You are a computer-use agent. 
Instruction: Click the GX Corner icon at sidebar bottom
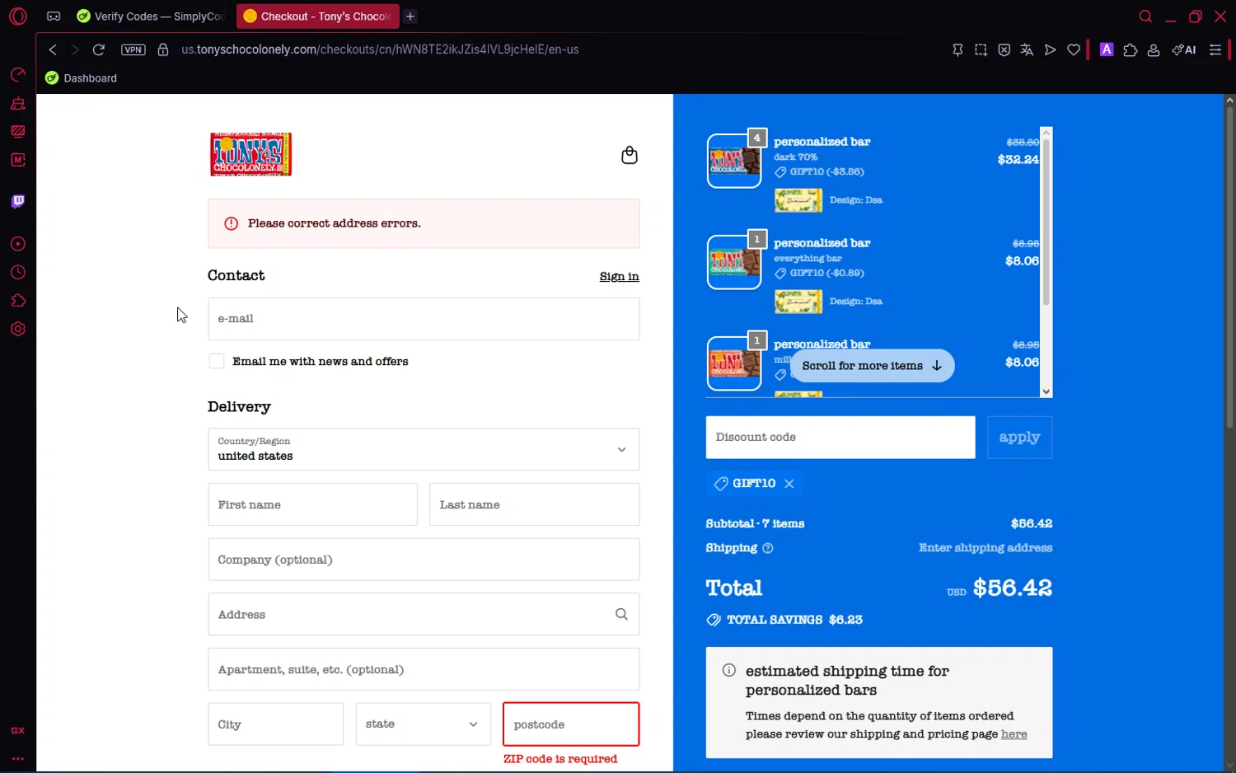[x=18, y=730]
